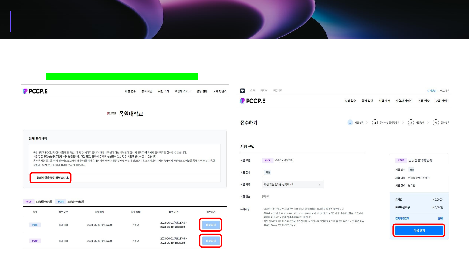Click 접수하기 button for PCCP row
Screen dimensions: 469x264
click(x=211, y=241)
